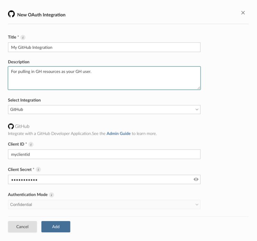Open the Authentication Mode dropdown showing Confidential
This screenshot has width=257, height=241.
[x=104, y=204]
